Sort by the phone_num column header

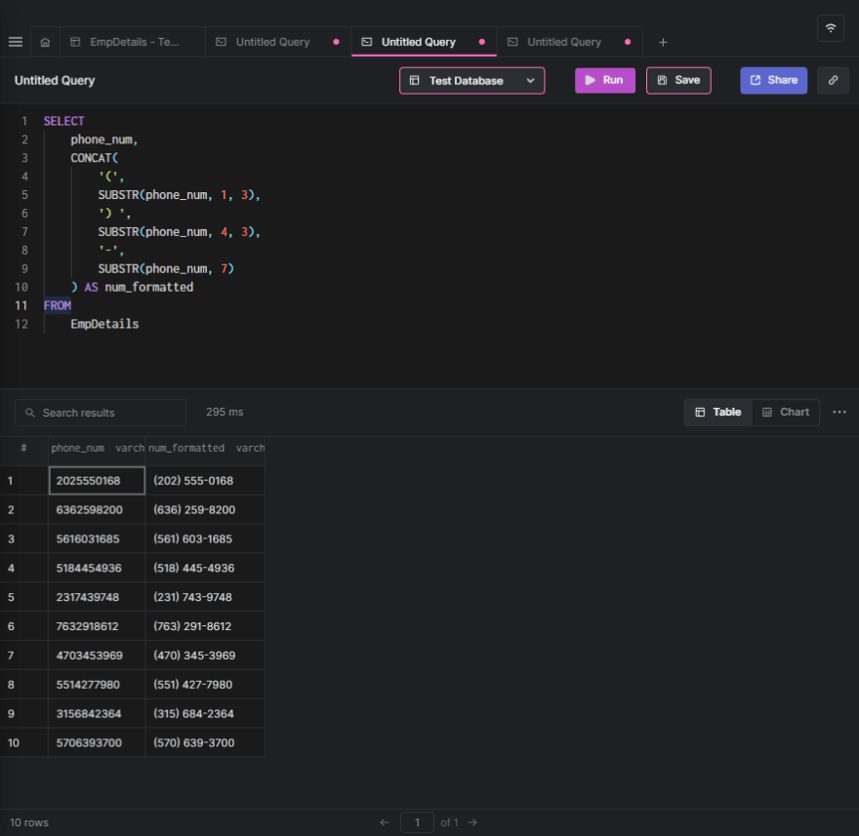97,448
